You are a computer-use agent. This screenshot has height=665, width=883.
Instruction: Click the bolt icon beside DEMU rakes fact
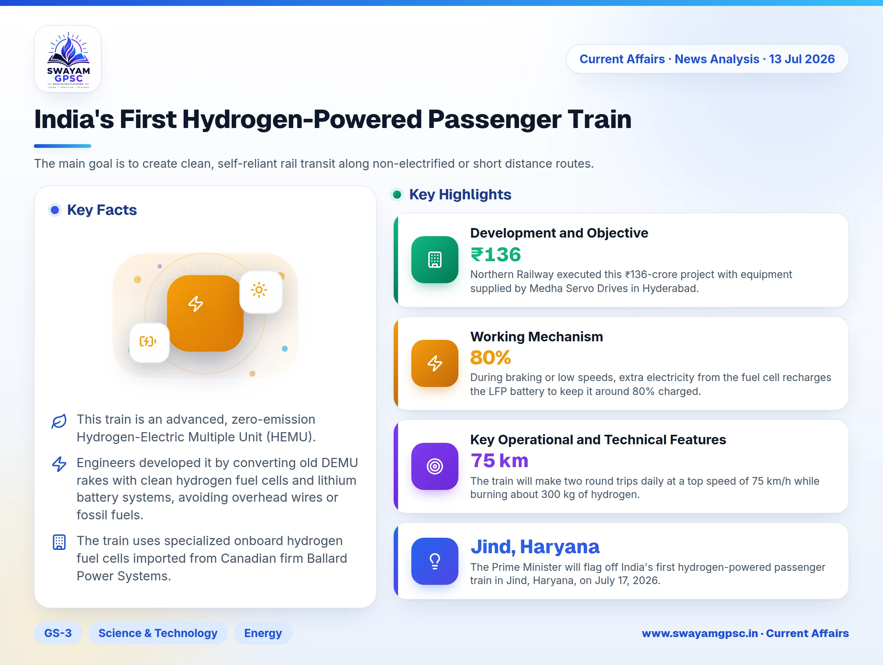click(x=59, y=464)
